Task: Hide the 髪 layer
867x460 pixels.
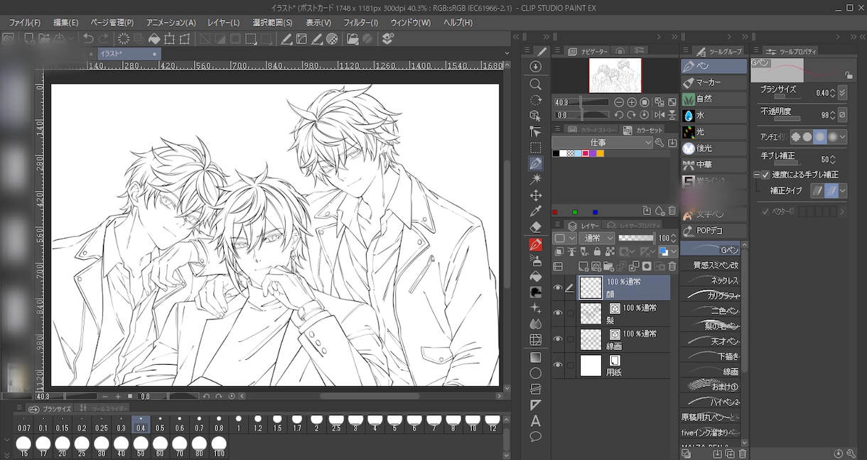Action: (x=558, y=313)
